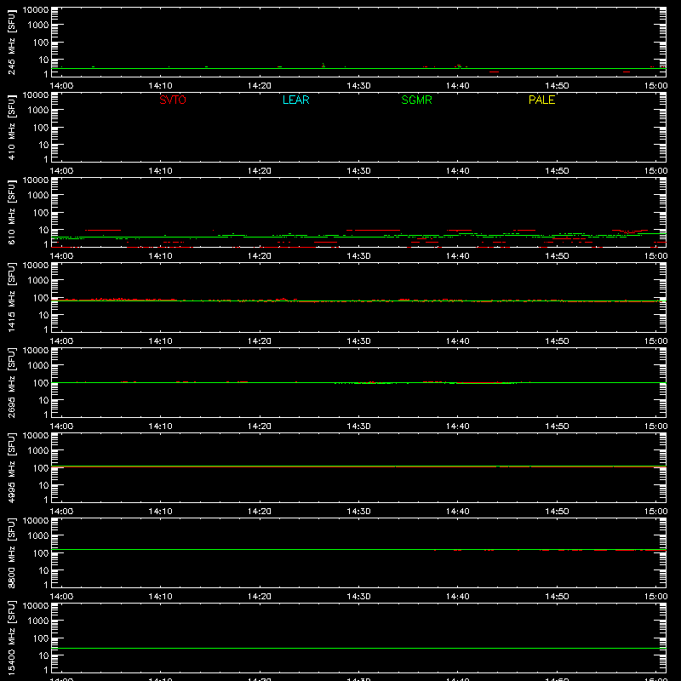Click the 14:10 tick label under 410 MHz plot
The height and width of the screenshot is (681, 681).
tap(161, 171)
